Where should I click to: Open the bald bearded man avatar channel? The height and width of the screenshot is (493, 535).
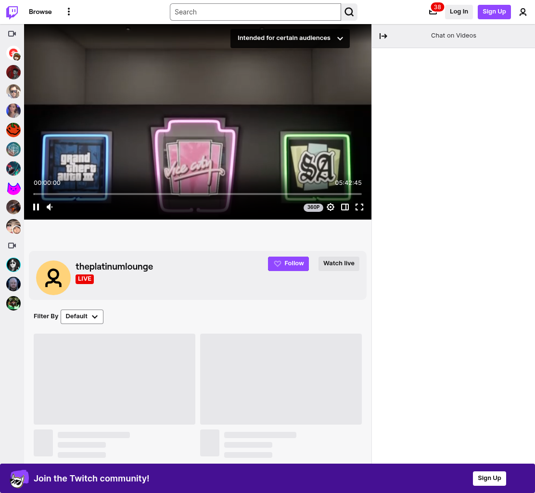point(13,284)
